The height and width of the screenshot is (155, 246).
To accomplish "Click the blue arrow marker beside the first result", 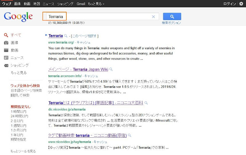I will click(x=46, y=35).
